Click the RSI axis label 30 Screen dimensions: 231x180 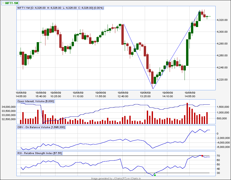click(x=218, y=173)
